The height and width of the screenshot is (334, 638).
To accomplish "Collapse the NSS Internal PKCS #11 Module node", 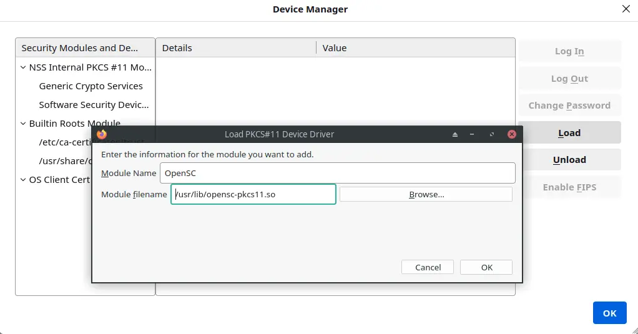I will coord(23,67).
